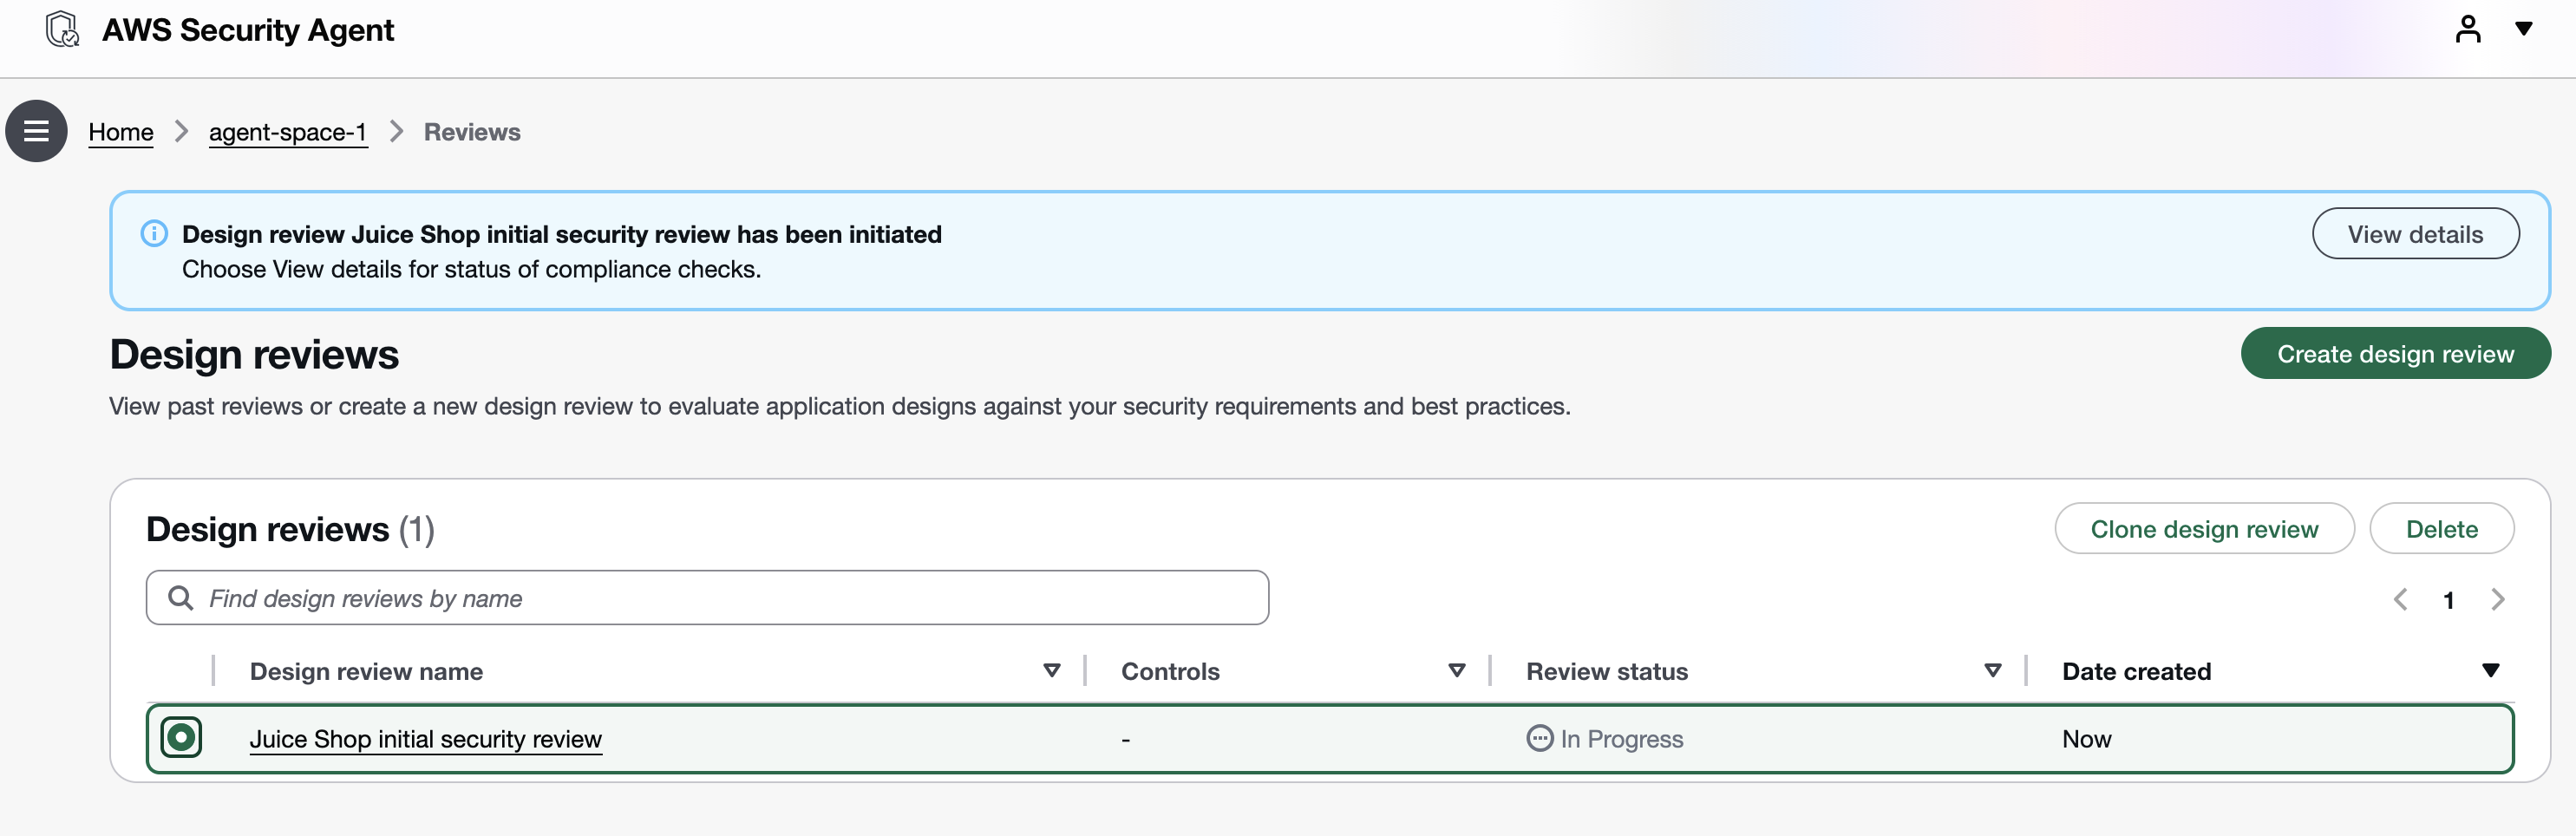Click the search magnifier icon
The height and width of the screenshot is (836, 2576).
tap(181, 598)
